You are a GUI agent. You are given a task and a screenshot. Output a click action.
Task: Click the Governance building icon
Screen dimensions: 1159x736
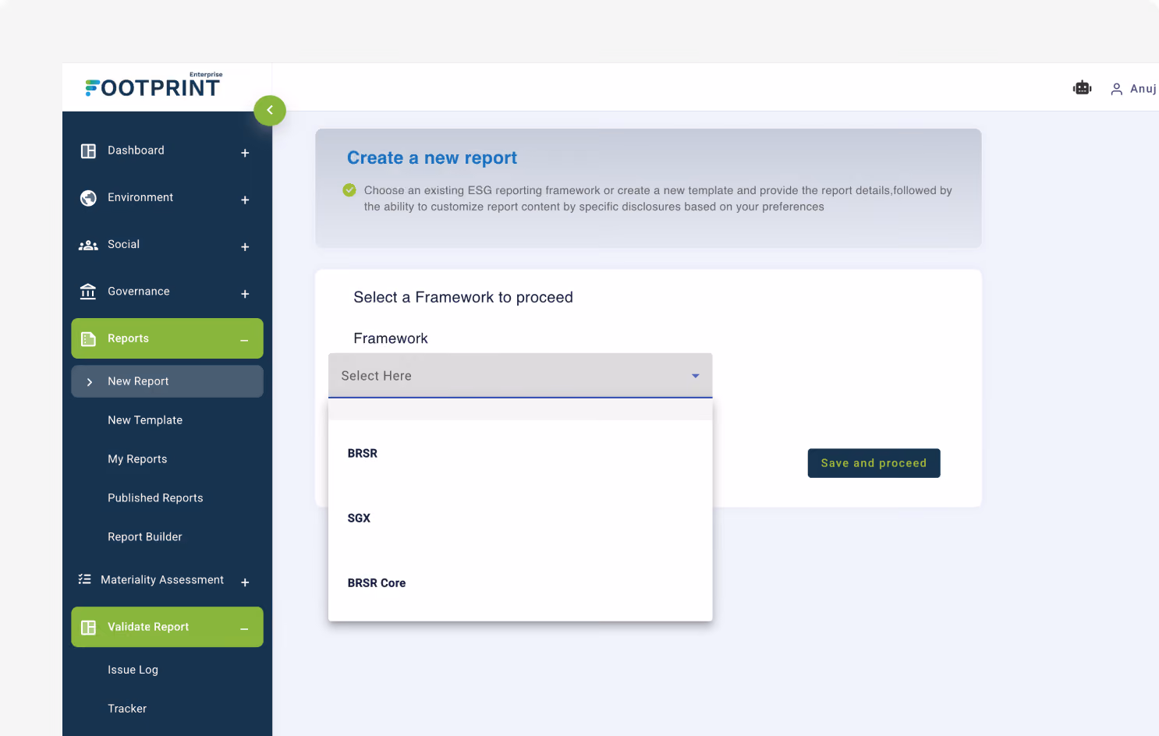(88, 292)
